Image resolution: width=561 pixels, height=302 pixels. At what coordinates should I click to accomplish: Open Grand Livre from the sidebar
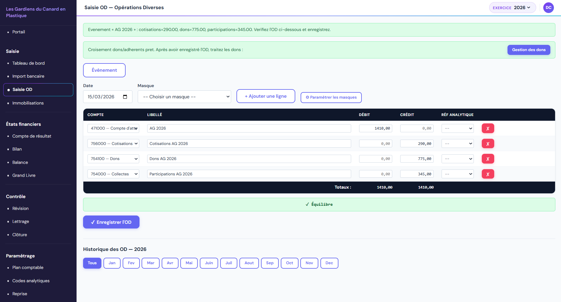point(24,175)
